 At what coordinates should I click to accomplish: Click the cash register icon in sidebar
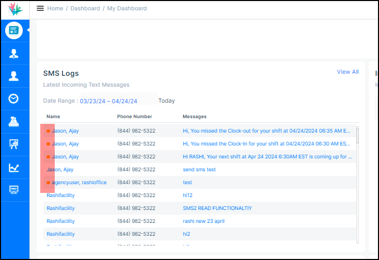click(x=14, y=122)
